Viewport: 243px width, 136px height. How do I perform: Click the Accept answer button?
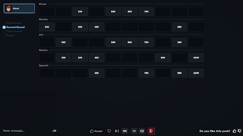[96, 131]
